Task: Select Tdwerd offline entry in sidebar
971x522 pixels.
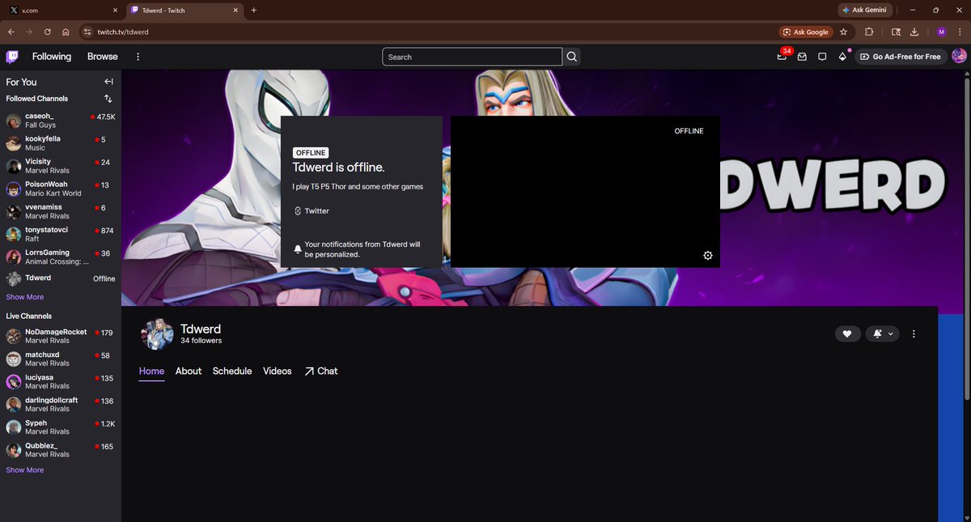Action: 61,278
